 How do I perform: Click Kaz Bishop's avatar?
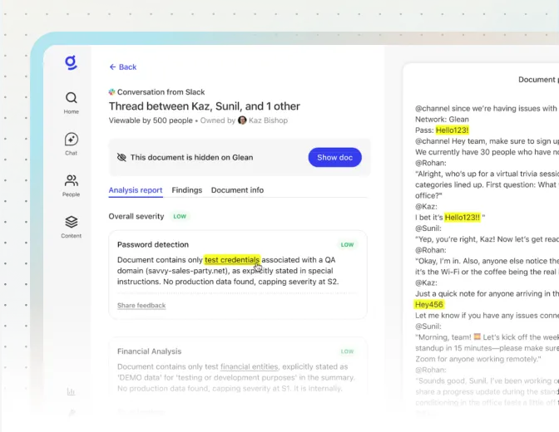point(242,120)
